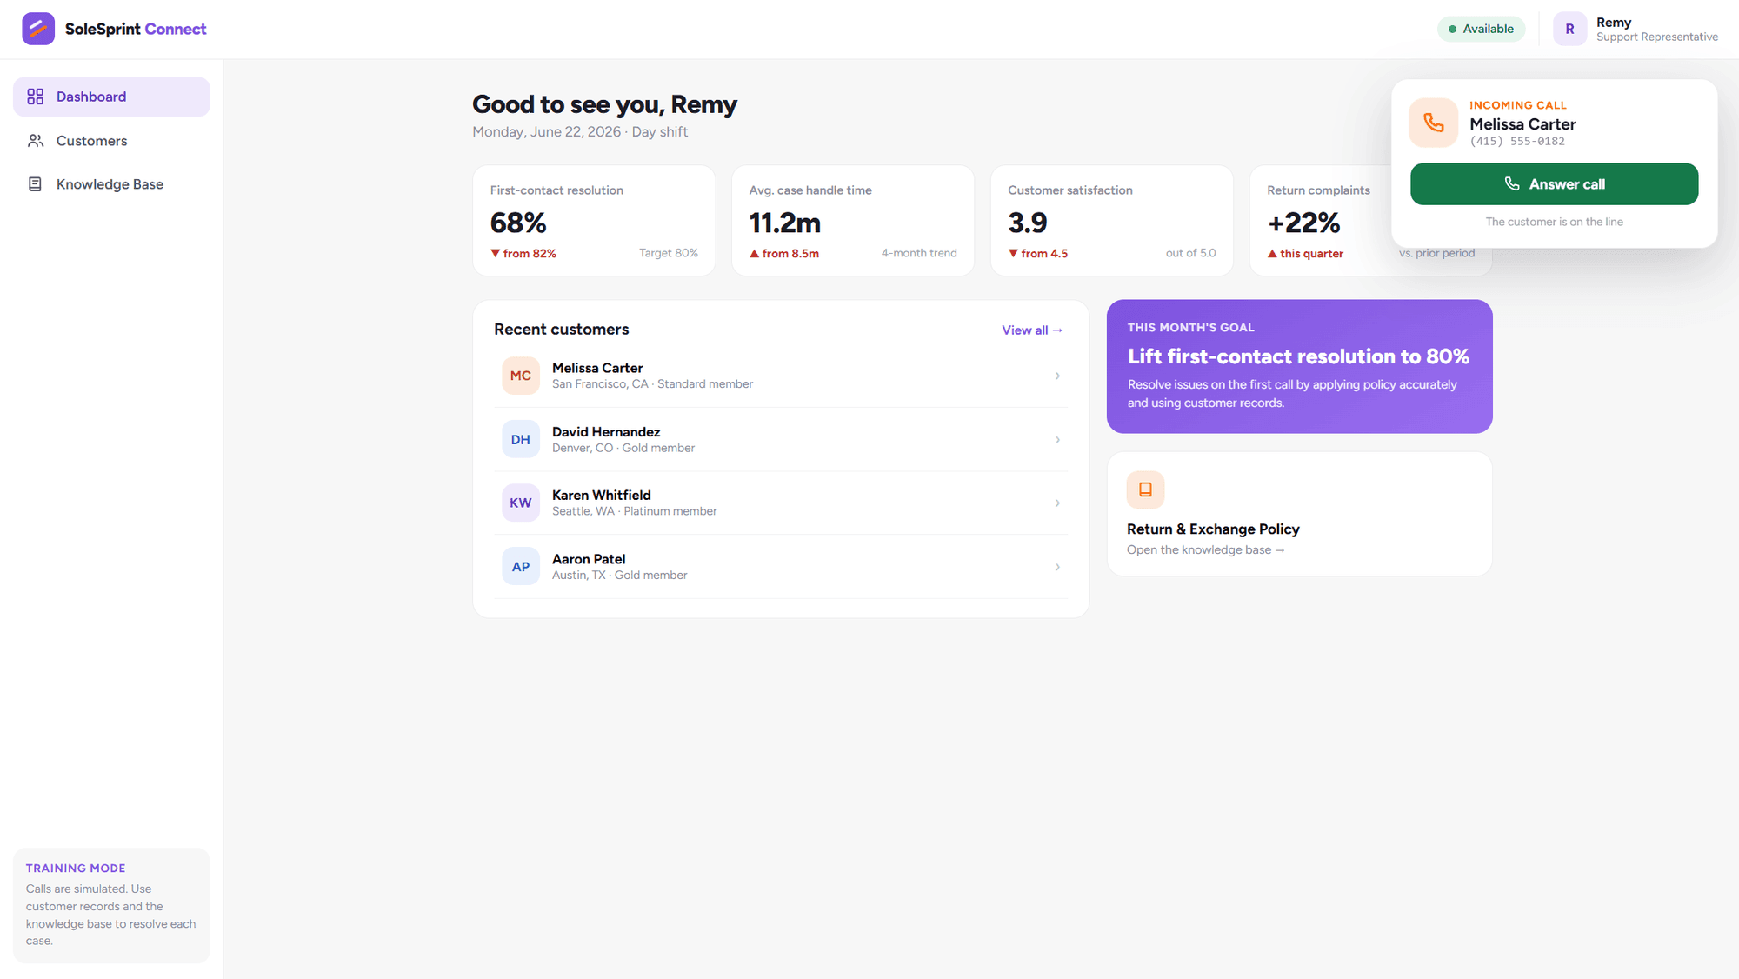This screenshot has height=979, width=1739.
Task: Click the 4-month trend label
Action: (919, 253)
